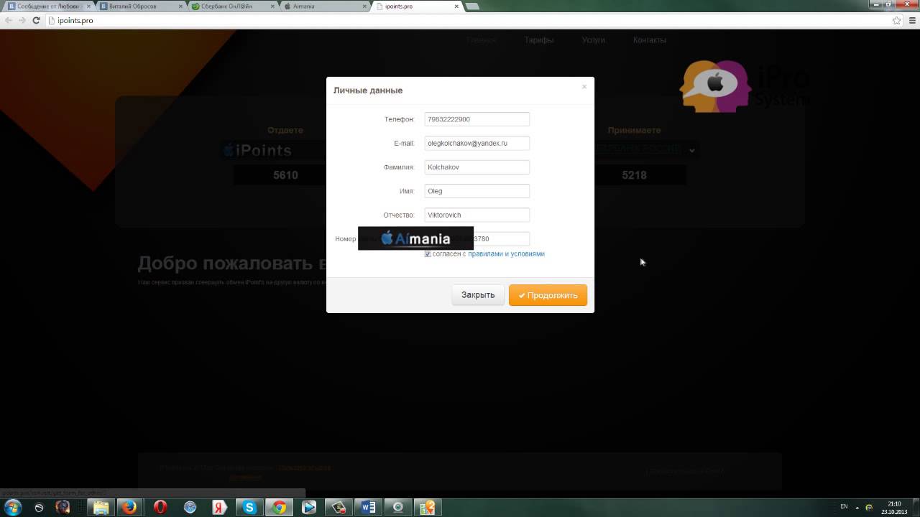Open Тарифы in the site menu

(538, 40)
